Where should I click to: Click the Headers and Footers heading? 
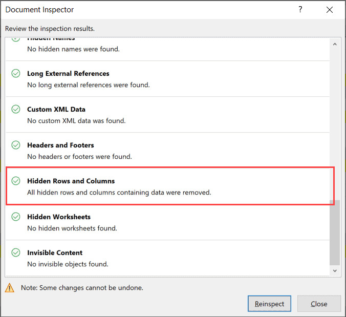pos(60,145)
